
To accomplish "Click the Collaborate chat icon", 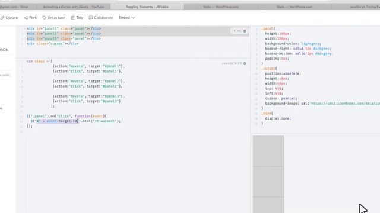I will (91, 18).
